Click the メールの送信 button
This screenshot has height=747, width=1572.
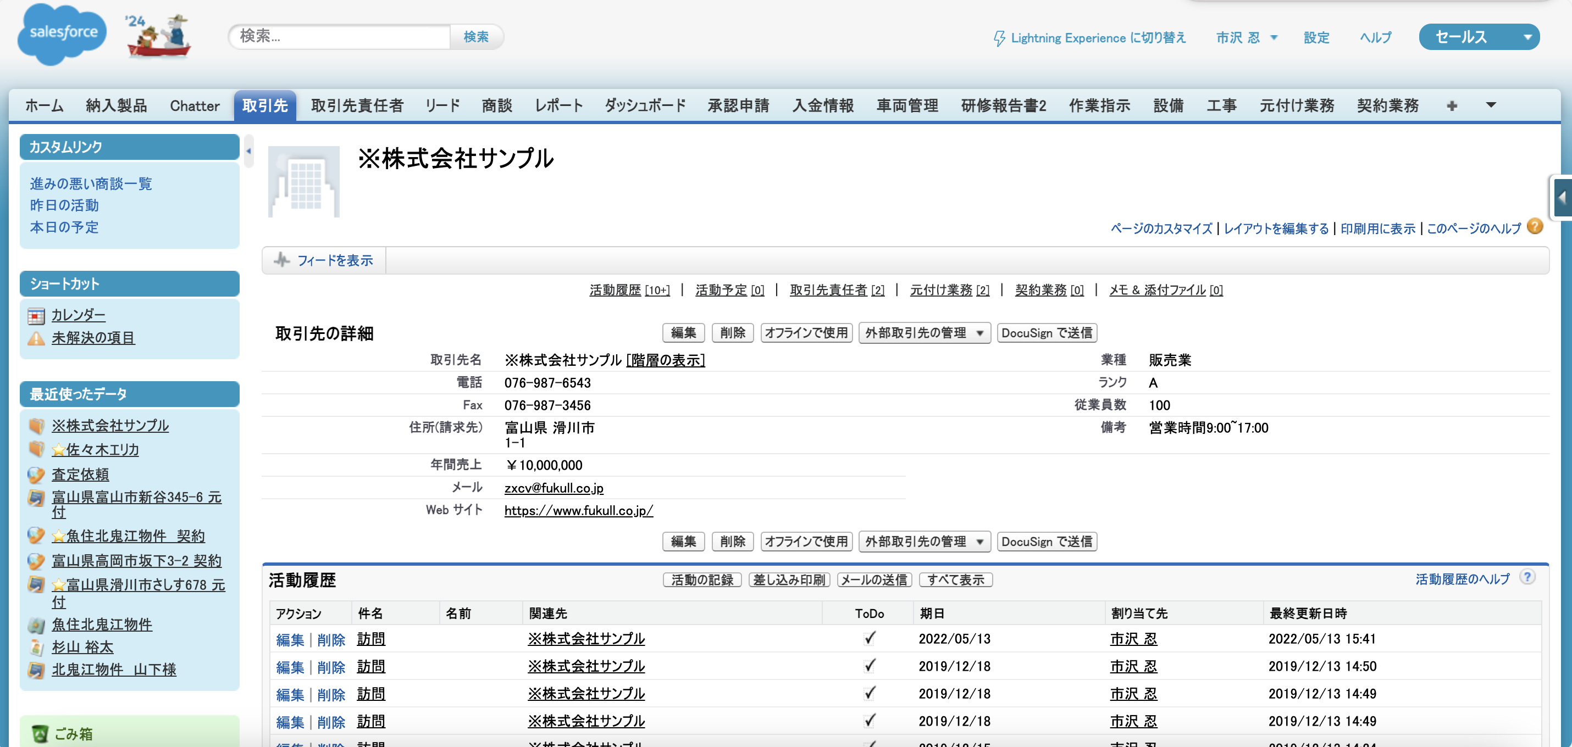(874, 580)
